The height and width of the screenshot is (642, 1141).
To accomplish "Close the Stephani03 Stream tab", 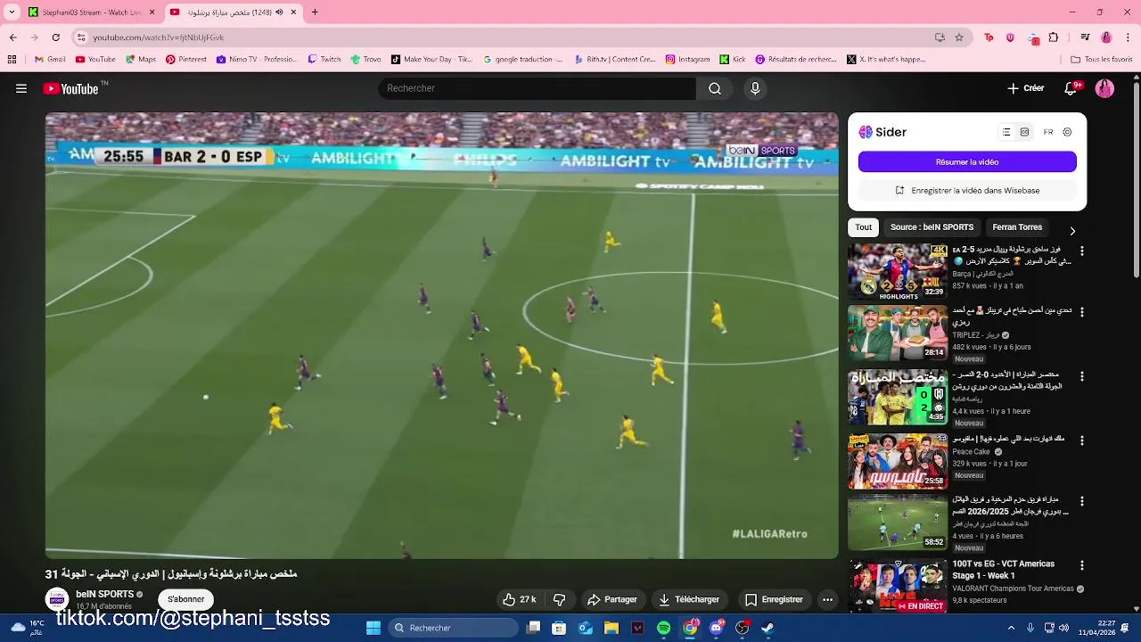I will tap(152, 12).
